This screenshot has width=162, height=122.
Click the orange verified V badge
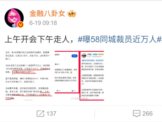tap(20, 25)
